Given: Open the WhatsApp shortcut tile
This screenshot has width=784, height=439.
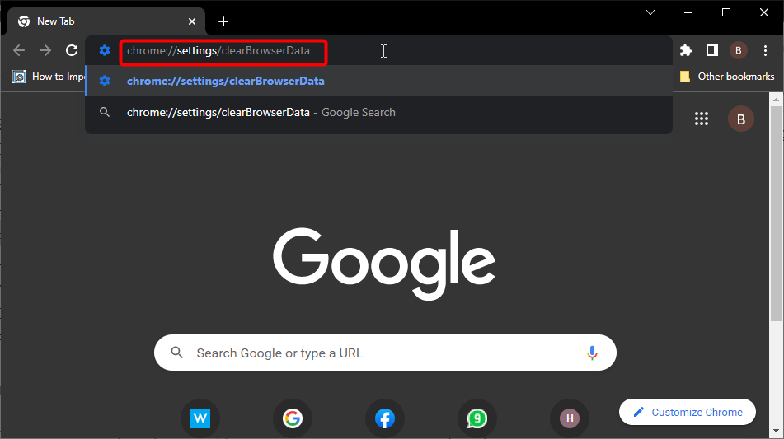Looking at the screenshot, I should [x=477, y=418].
